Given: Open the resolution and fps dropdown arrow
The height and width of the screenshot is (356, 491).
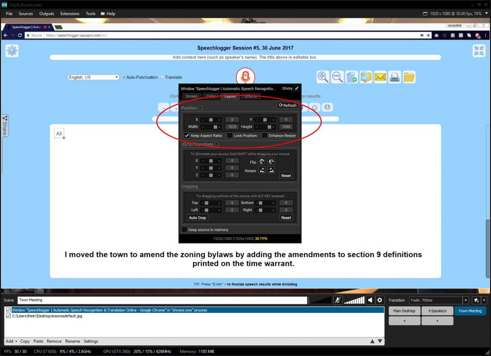Looking at the screenshot, I should tap(486, 13).
